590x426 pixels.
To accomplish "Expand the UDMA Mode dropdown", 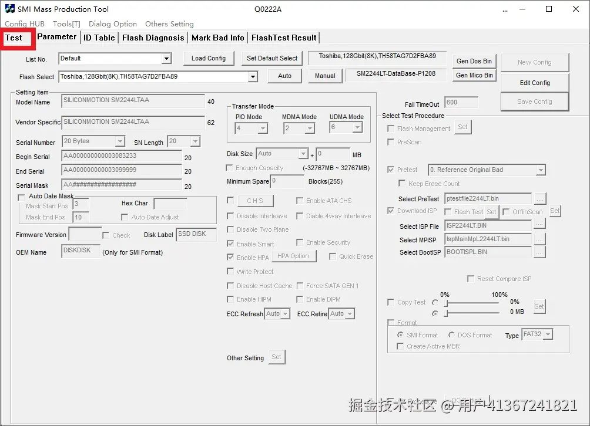I will [x=357, y=127].
